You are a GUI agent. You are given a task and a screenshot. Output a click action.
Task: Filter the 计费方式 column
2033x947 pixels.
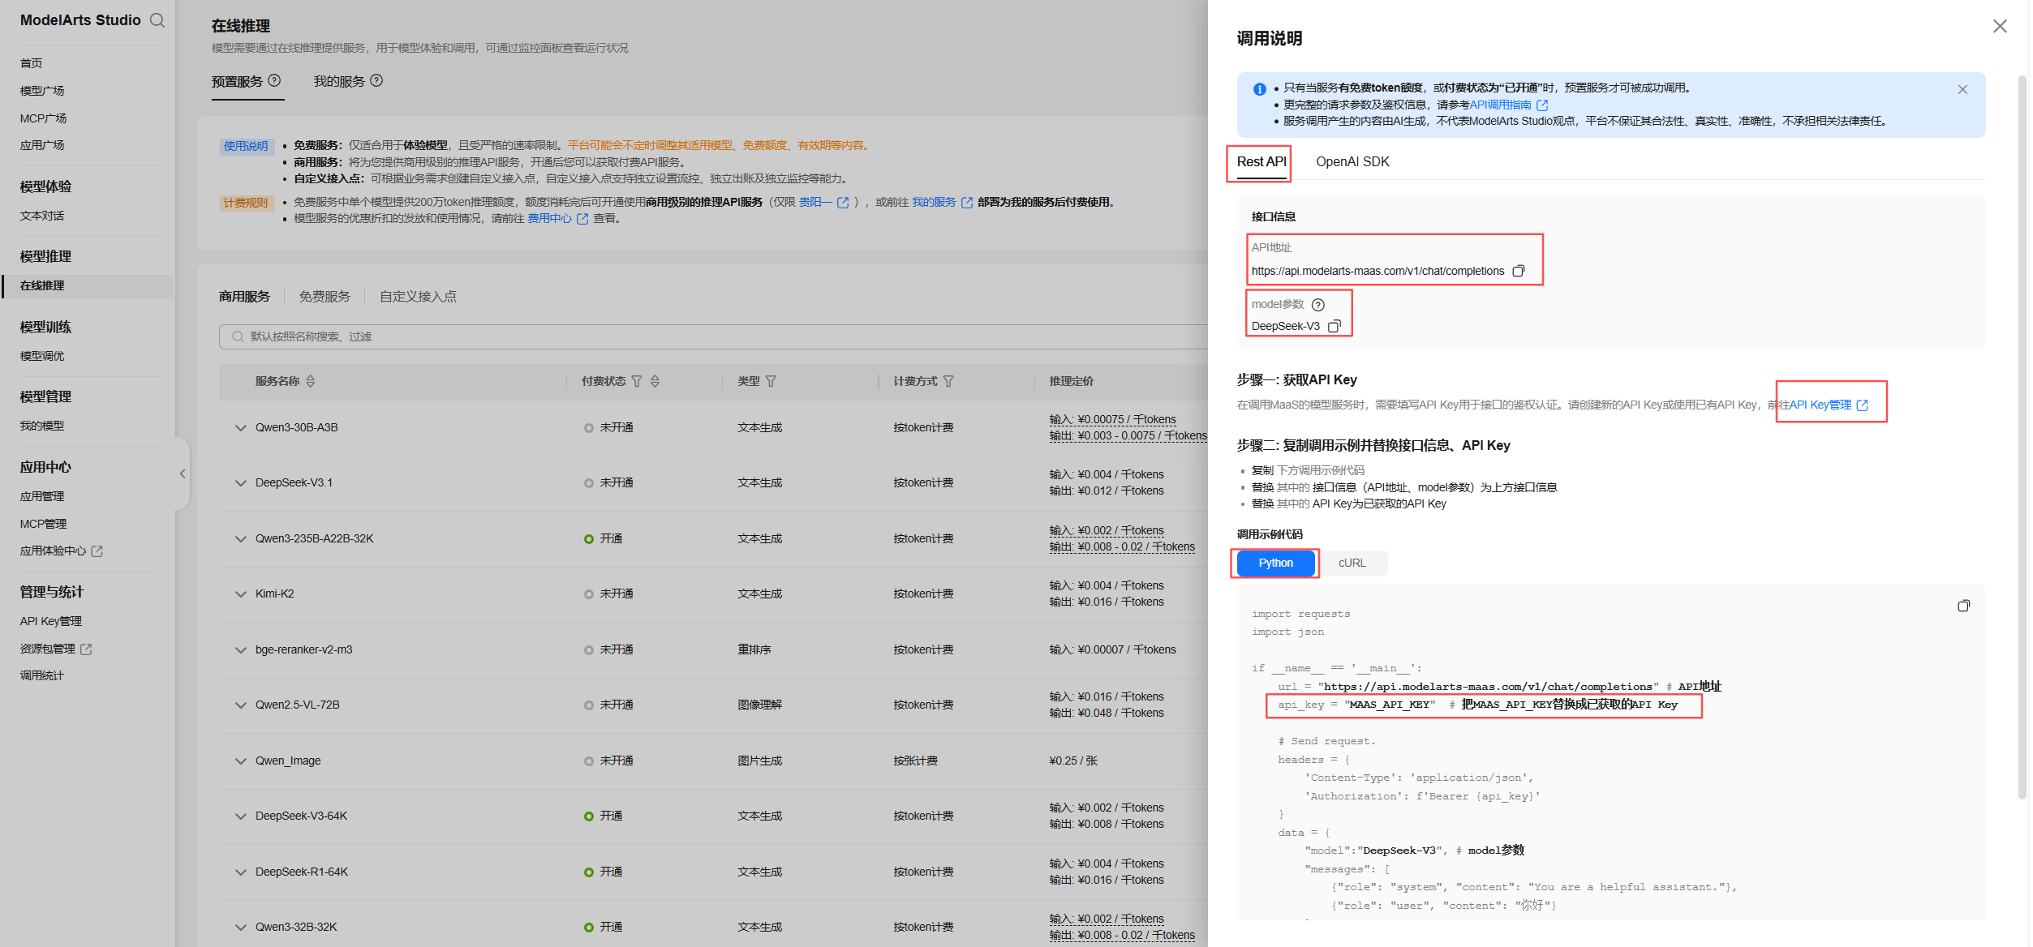click(948, 381)
